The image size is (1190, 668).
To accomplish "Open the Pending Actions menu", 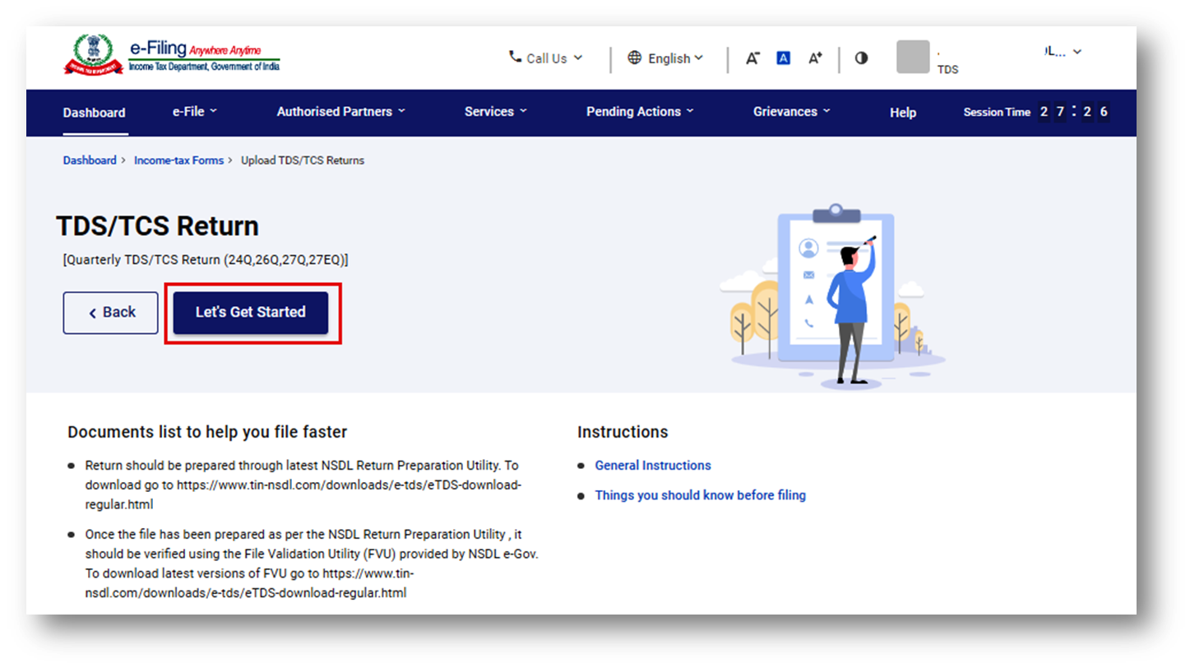I will click(x=640, y=112).
